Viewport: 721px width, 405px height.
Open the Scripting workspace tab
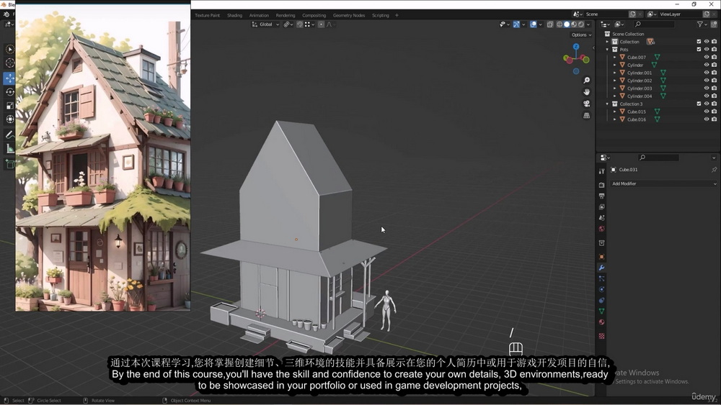coord(380,15)
